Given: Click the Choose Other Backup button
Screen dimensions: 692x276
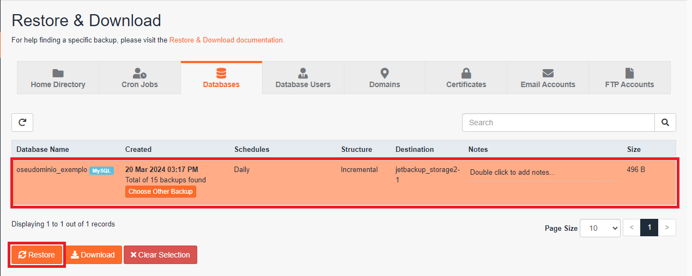Looking at the screenshot, I should tap(161, 192).
